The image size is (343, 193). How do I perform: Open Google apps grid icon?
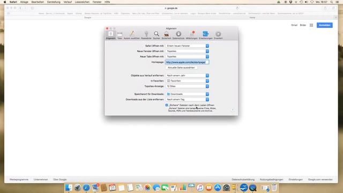[311, 25]
